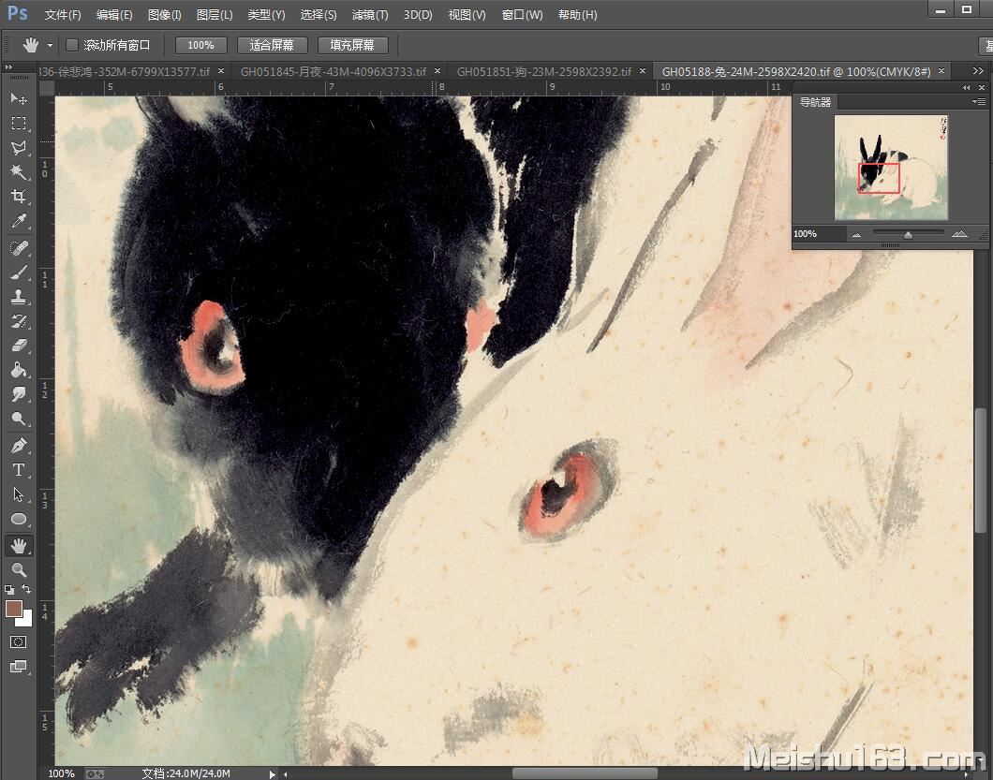Enable scroll all windows checkbox
993x780 pixels.
(72, 45)
